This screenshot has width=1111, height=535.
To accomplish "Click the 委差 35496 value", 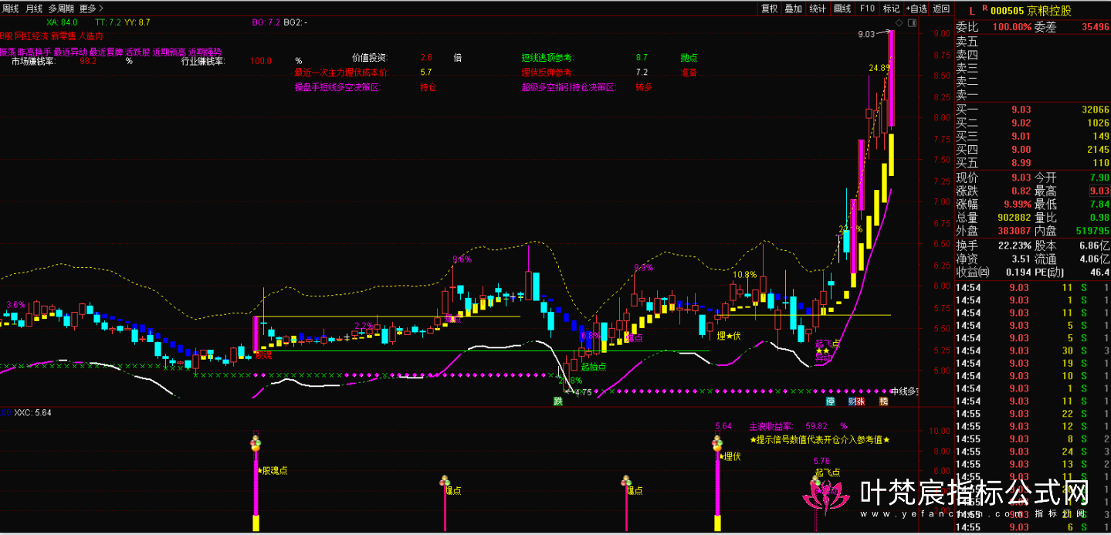I will click(1096, 26).
